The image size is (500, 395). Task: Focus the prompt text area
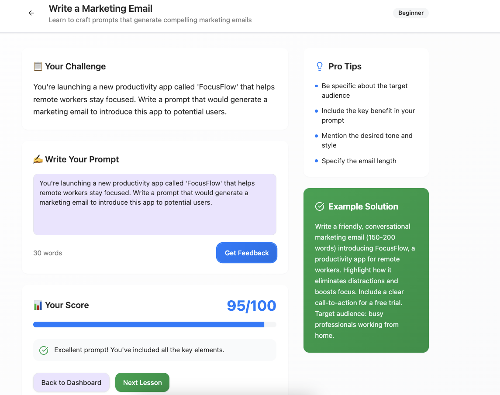155,204
